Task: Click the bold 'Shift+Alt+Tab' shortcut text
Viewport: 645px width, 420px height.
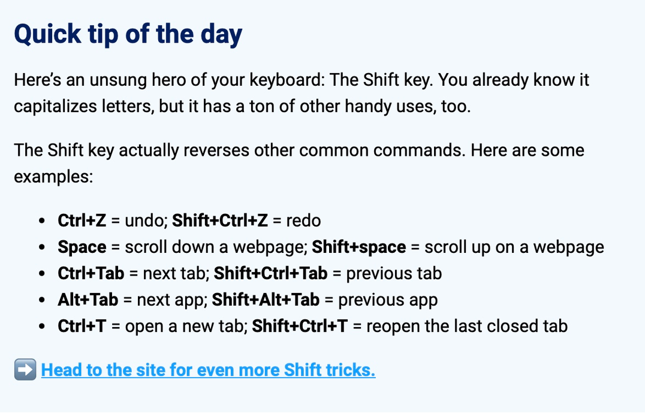Action: [x=266, y=300]
